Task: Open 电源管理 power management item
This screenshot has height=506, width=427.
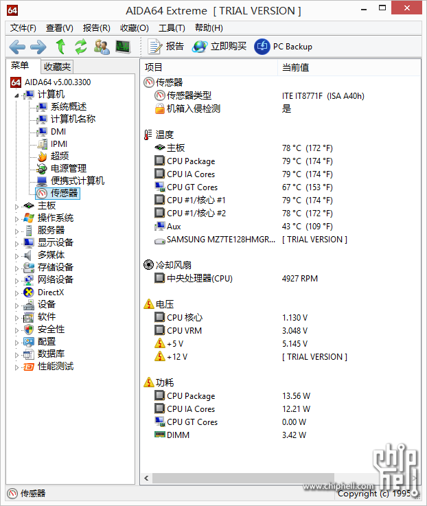Action: click(61, 168)
